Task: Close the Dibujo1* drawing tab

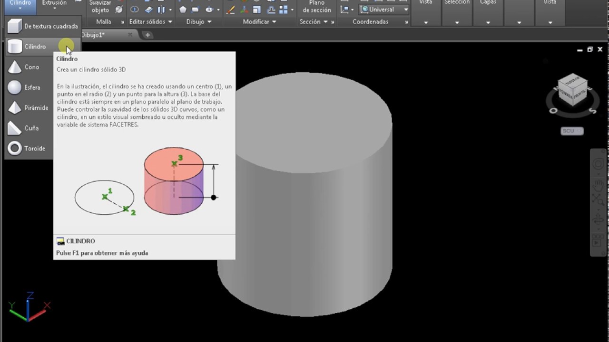Action: 130,35
